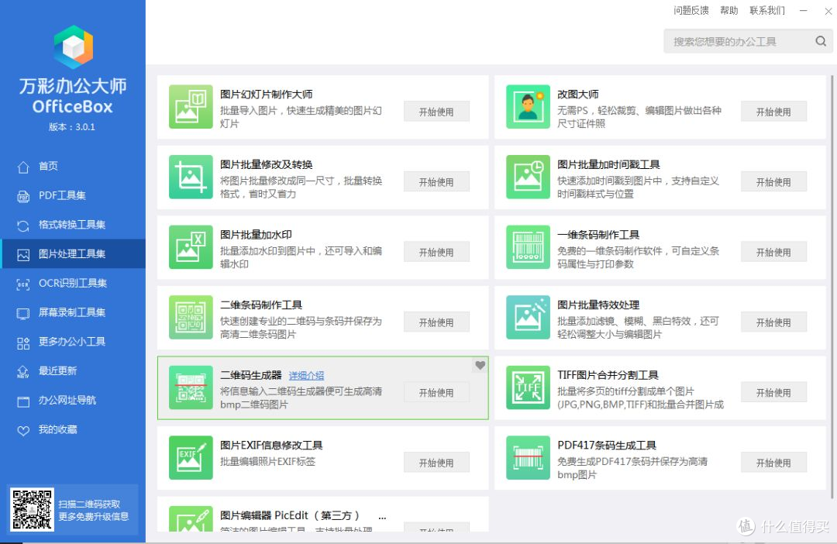Minimize the OfficeBox window
Image resolution: width=837 pixels, height=544 pixels.
pyautogui.click(x=803, y=11)
